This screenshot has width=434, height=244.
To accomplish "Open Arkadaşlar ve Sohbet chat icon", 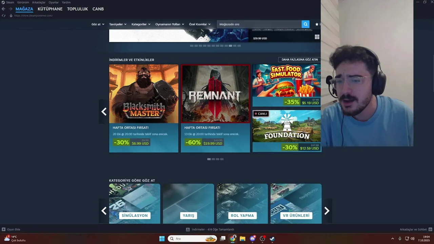I will (x=430, y=229).
